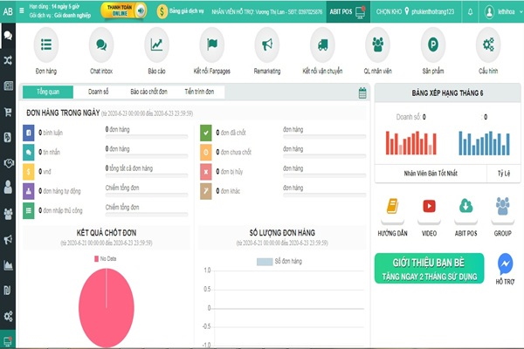The width and height of the screenshot is (524, 349).
Task: Click the teal tin nhắn messages icon
Action: click(x=29, y=152)
